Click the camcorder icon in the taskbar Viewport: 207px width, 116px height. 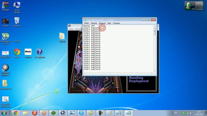pos(100,113)
